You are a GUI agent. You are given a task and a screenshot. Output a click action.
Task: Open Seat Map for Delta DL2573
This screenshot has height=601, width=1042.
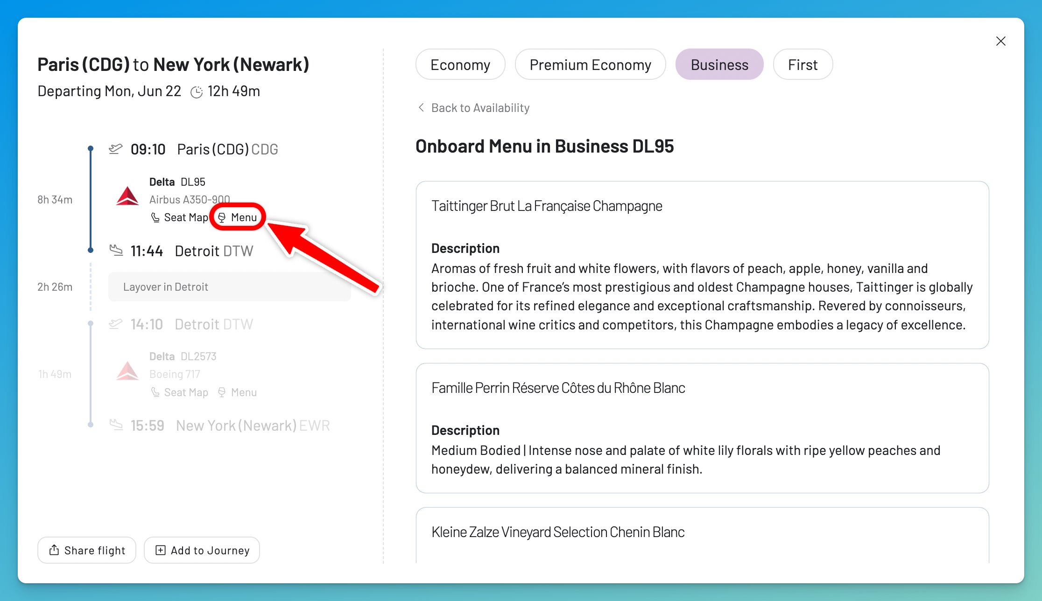[x=179, y=392]
